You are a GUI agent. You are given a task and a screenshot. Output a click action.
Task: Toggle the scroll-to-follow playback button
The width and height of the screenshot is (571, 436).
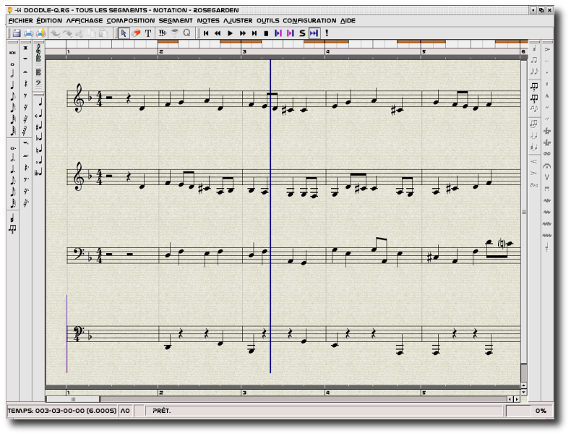pyautogui.click(x=314, y=33)
